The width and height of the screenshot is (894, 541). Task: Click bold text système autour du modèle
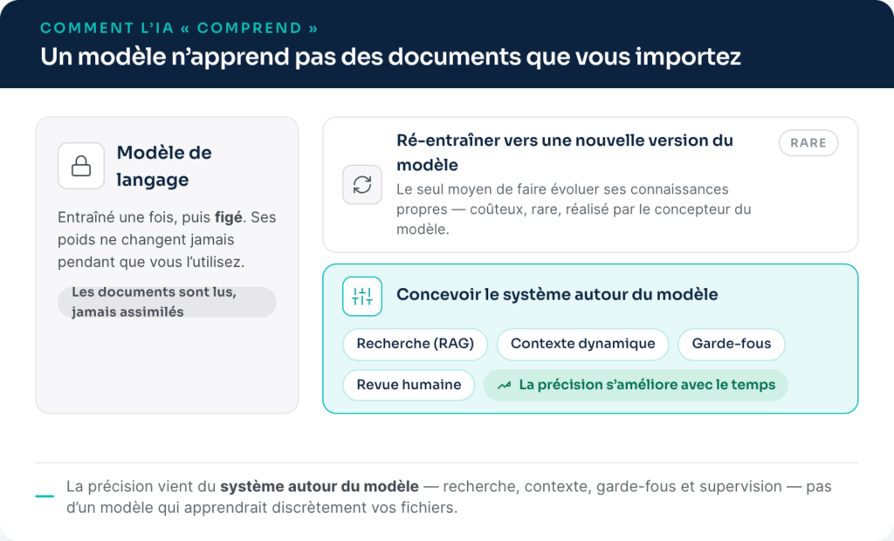pyautogui.click(x=320, y=486)
